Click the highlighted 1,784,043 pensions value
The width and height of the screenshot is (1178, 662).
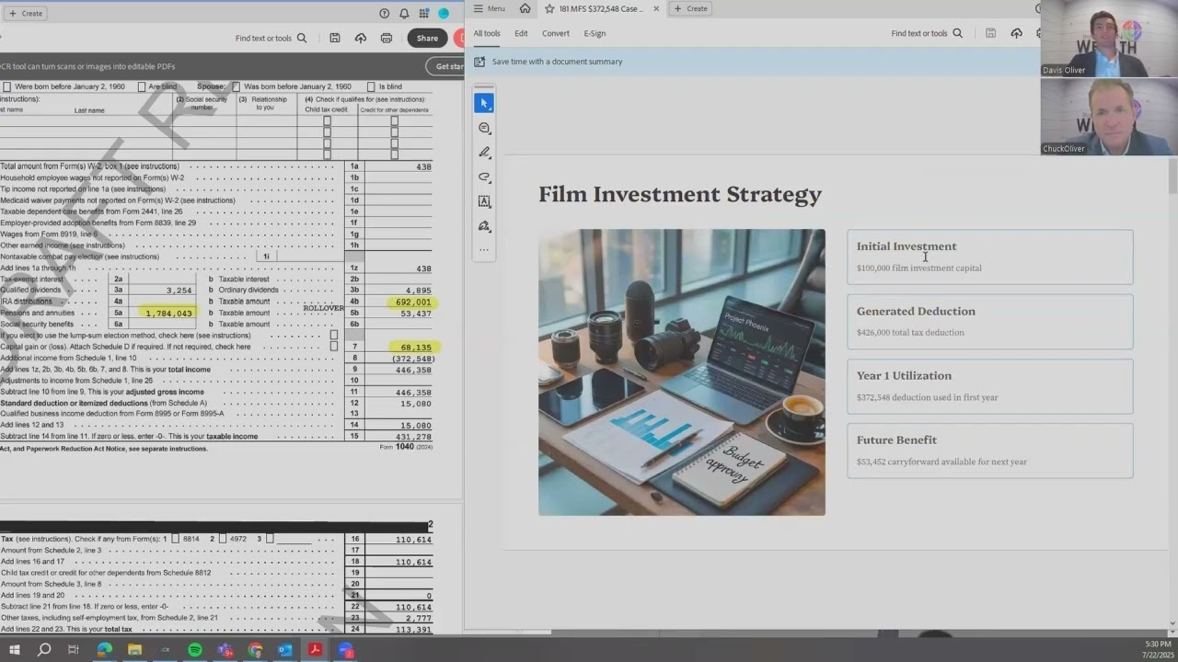pyautogui.click(x=168, y=314)
